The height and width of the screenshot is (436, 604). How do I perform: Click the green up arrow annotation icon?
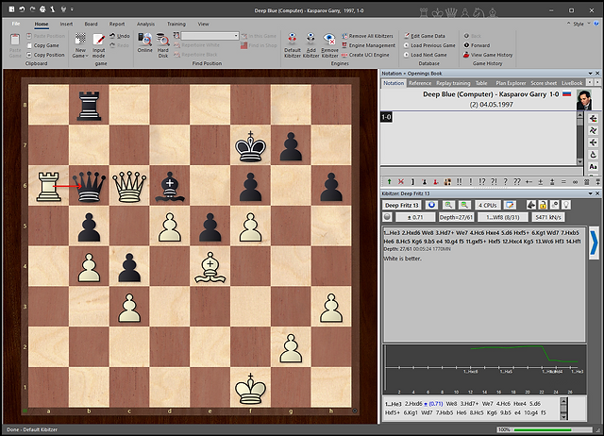[389, 181]
